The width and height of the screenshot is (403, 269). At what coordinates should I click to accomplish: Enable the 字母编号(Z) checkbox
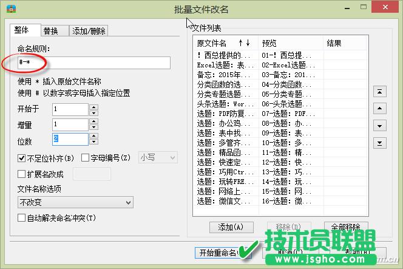click(86, 158)
